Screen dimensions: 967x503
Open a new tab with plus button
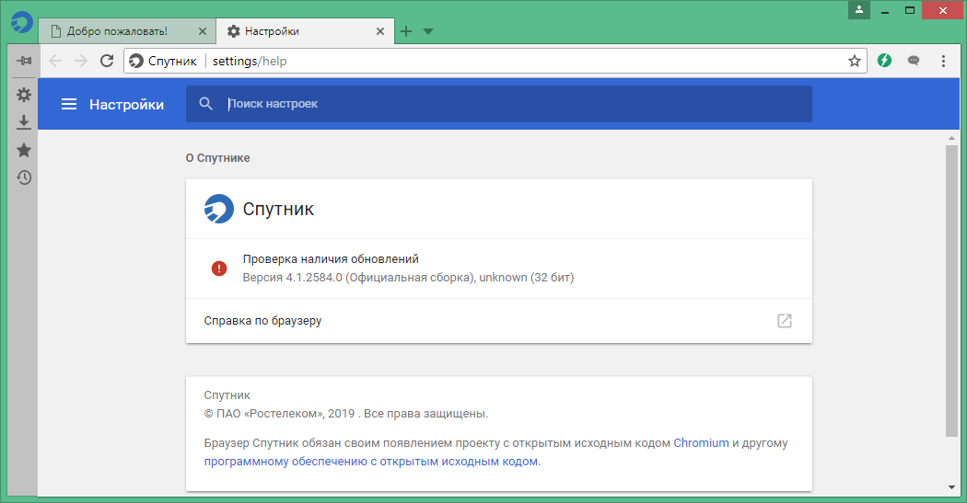(406, 31)
